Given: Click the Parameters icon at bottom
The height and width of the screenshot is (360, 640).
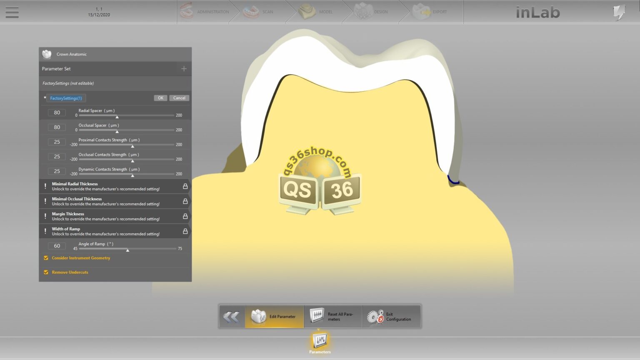Looking at the screenshot, I should [320, 342].
